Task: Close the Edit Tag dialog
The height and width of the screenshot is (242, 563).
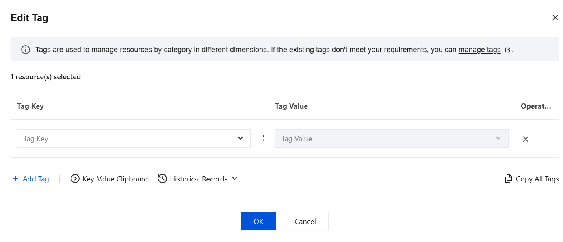Action: (x=555, y=17)
